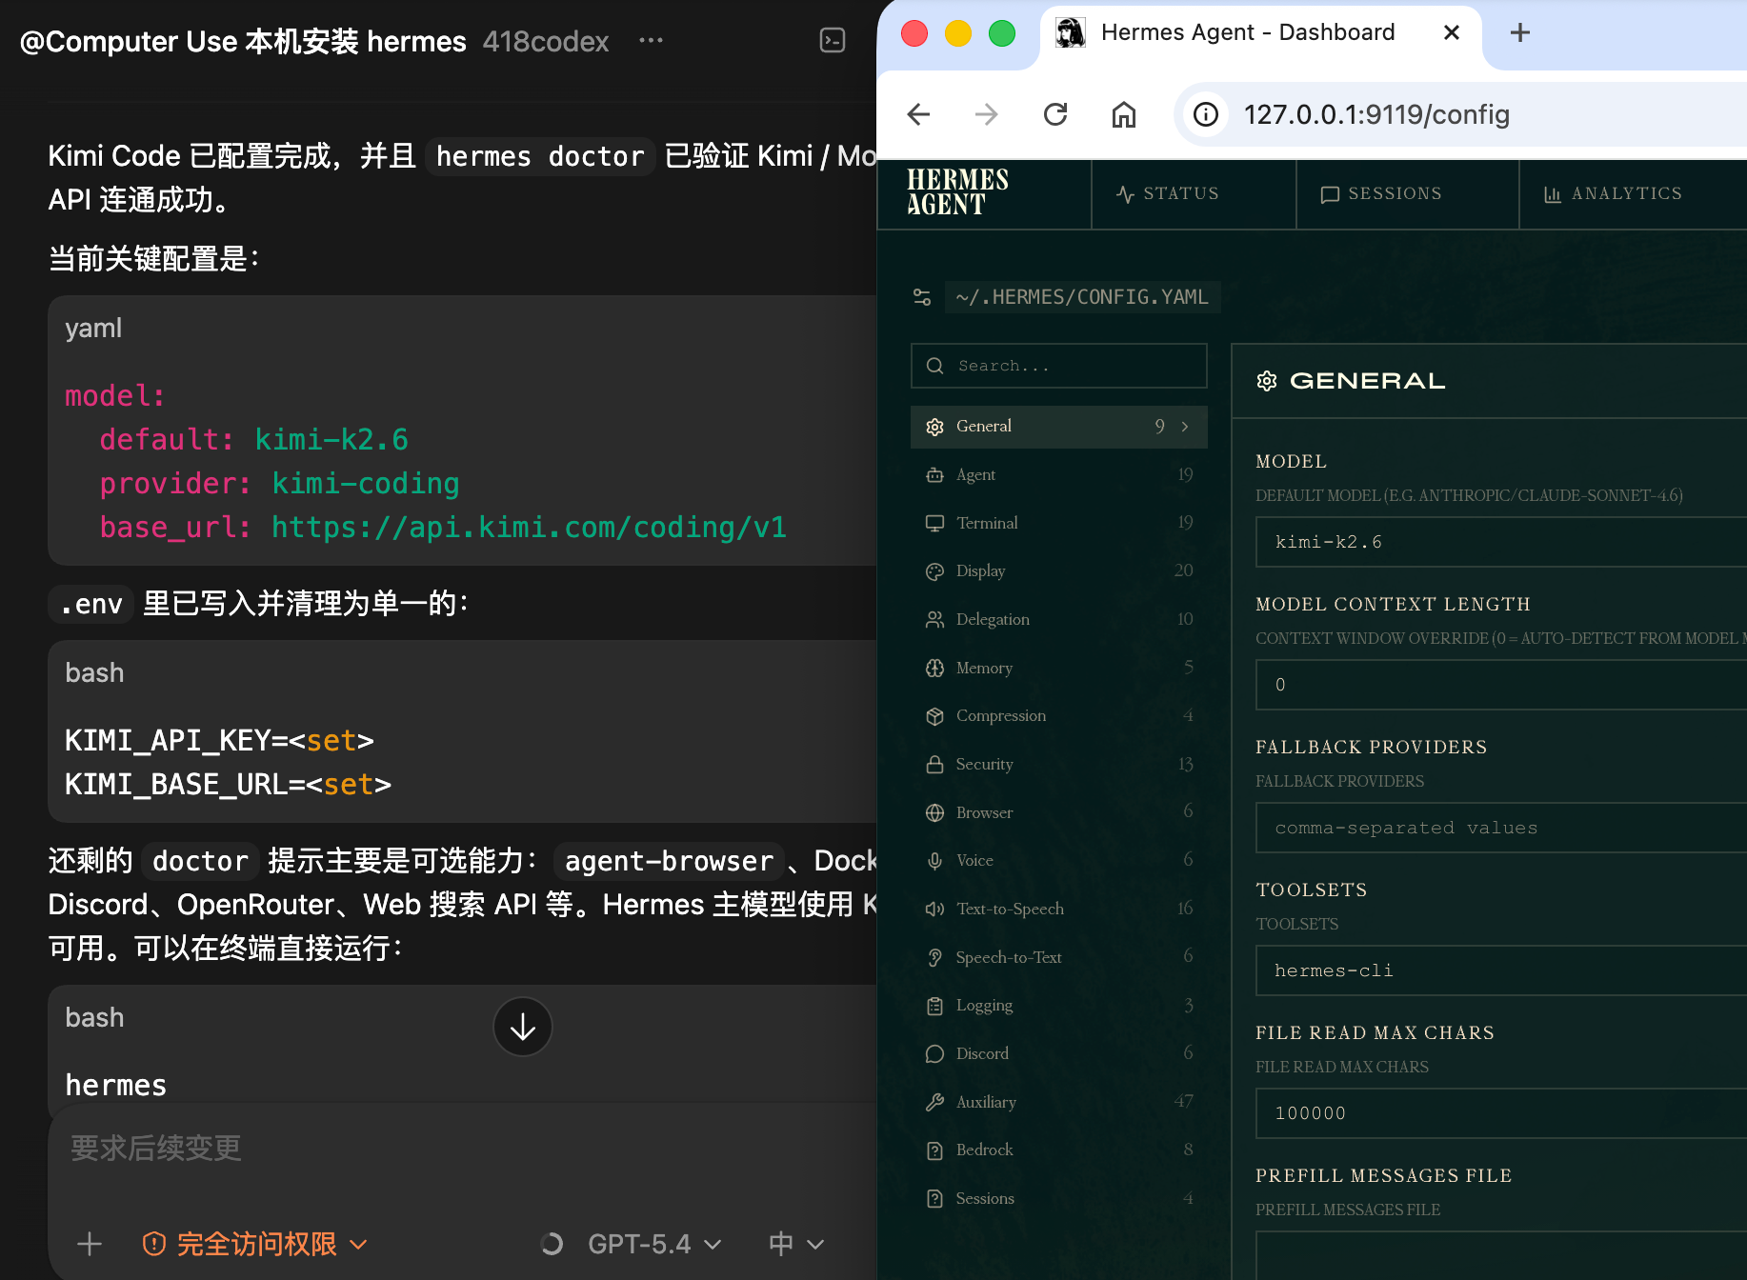Click the scroll-to-bottom arrow button
Viewport: 1747px width, 1280px height.
pyautogui.click(x=523, y=1027)
